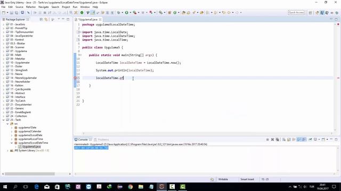Open File Explorer from the taskbar

point(141,186)
